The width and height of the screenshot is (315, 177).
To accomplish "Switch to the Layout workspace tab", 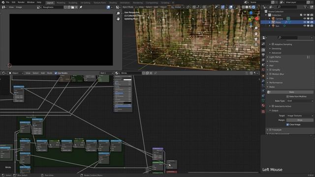I will [x=50, y=2].
